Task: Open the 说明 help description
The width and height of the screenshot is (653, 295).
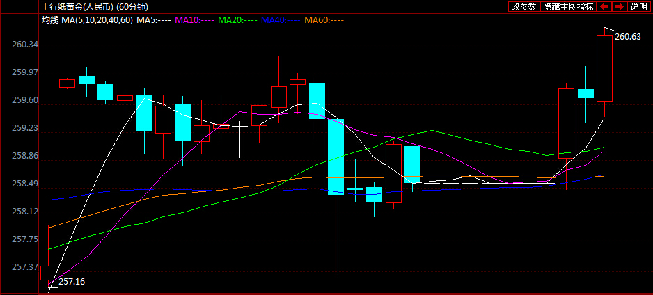Action: coord(638,6)
